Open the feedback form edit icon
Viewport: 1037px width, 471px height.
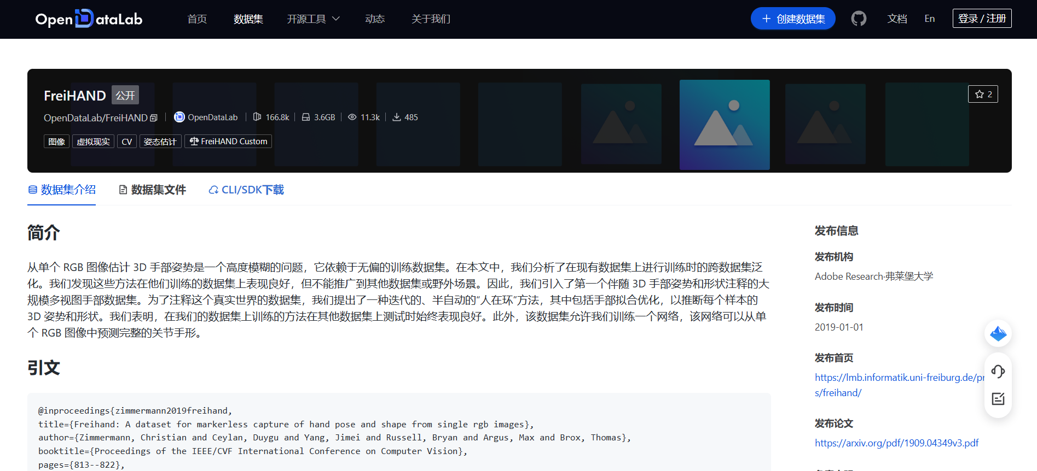point(998,399)
